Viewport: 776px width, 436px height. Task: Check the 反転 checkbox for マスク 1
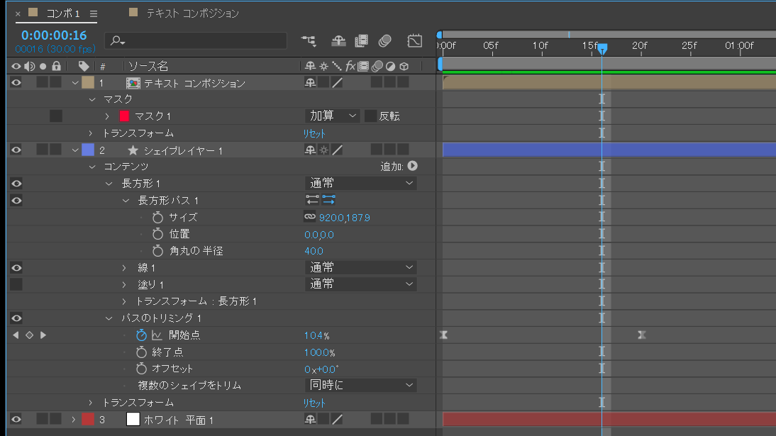[x=370, y=116]
